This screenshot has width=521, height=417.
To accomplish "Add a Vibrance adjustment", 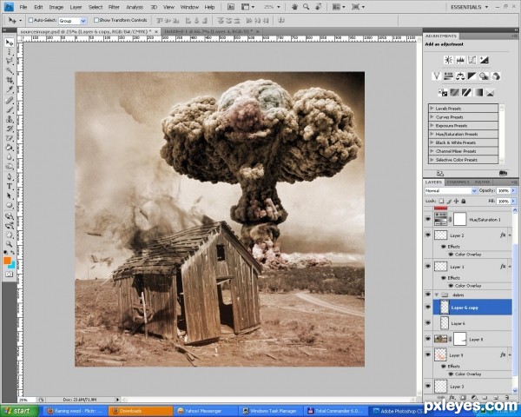I will point(436,76).
